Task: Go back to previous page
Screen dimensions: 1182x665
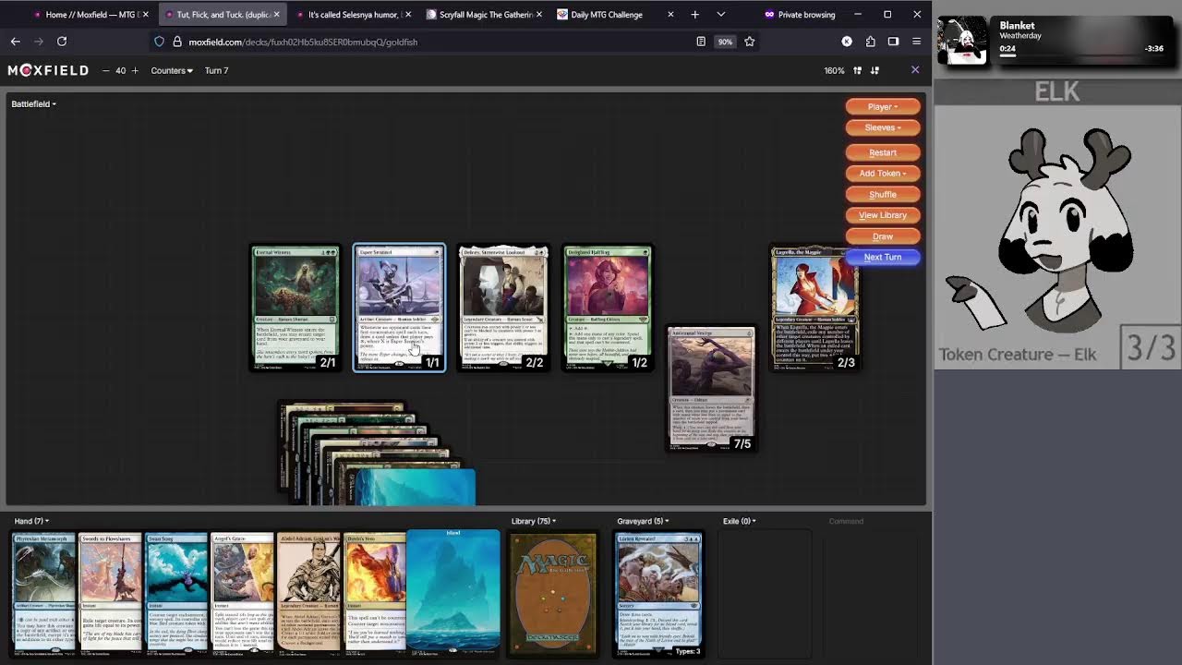Action: point(16,42)
